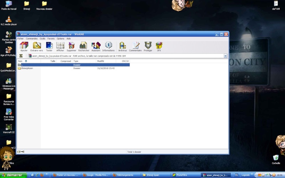
Task: Open the clef Wifi desktop file
Action: click(x=276, y=5)
